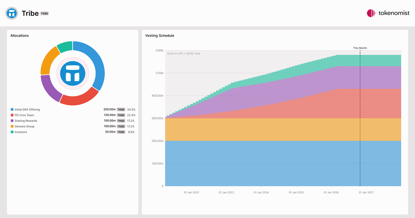The width and height of the screenshot is (415, 218).
Task: Click the 01 Jan 2022 axis label
Action: (x=191, y=192)
